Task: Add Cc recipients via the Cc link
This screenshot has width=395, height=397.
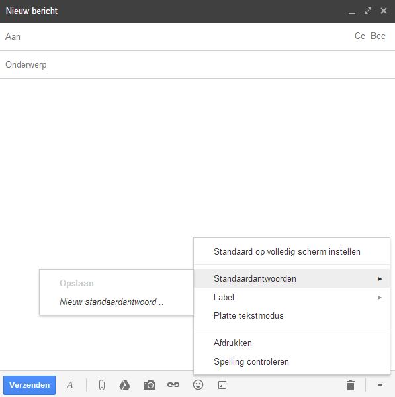Action: (360, 36)
